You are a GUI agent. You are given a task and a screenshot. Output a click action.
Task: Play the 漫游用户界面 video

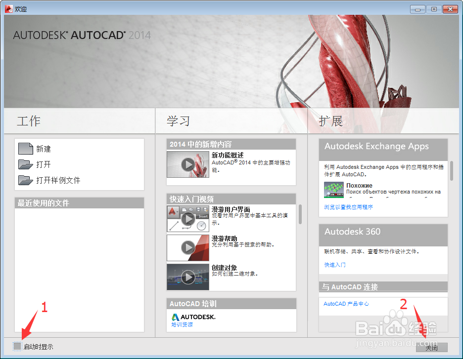click(x=188, y=219)
